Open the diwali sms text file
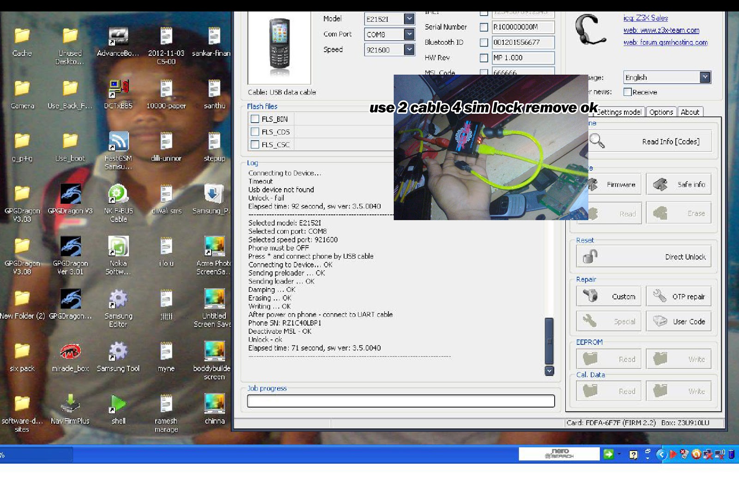The height and width of the screenshot is (492, 739). tap(166, 199)
